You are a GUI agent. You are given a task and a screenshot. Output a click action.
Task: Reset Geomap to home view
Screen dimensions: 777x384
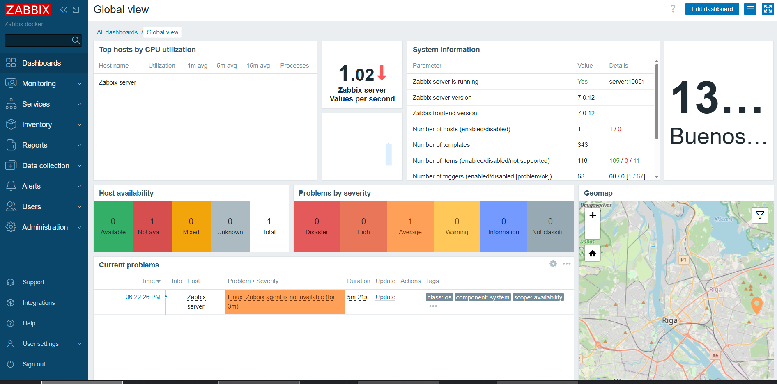click(592, 254)
